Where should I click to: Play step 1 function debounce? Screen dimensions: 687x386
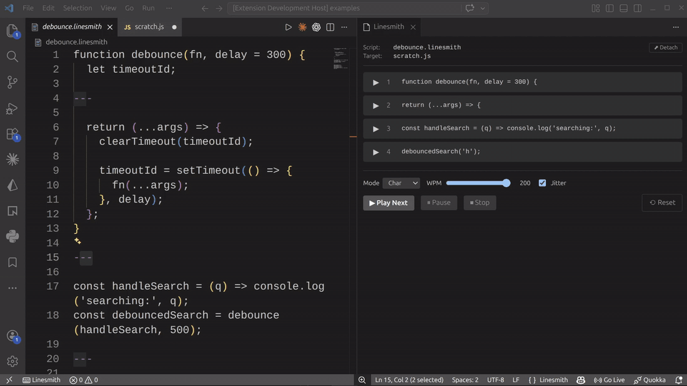click(x=375, y=82)
